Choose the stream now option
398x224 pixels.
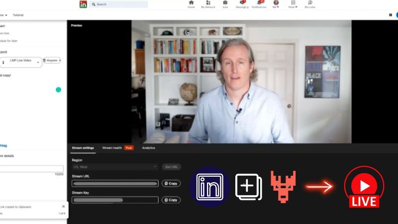5,33
